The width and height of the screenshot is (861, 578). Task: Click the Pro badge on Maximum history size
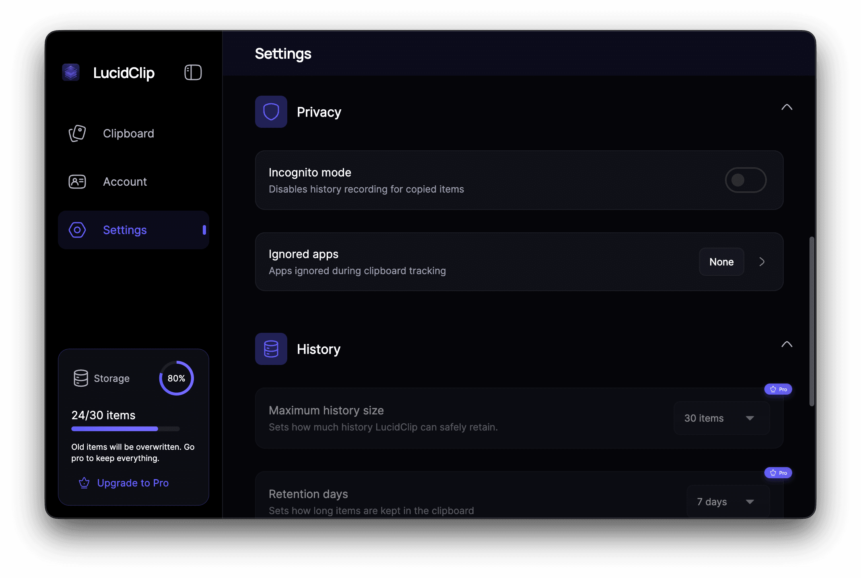(778, 389)
